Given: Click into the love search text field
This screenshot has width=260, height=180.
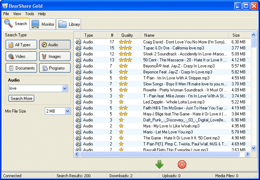Looking at the screenshot, I should tap(35, 88).
